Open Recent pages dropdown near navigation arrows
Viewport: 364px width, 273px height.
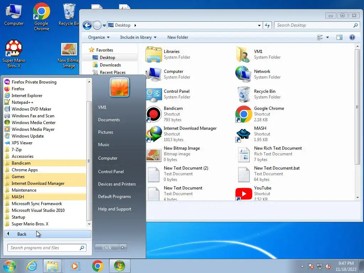tap(104, 25)
